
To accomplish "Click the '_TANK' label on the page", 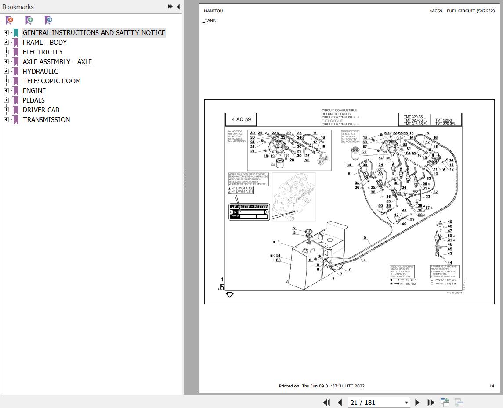I will click(x=209, y=21).
